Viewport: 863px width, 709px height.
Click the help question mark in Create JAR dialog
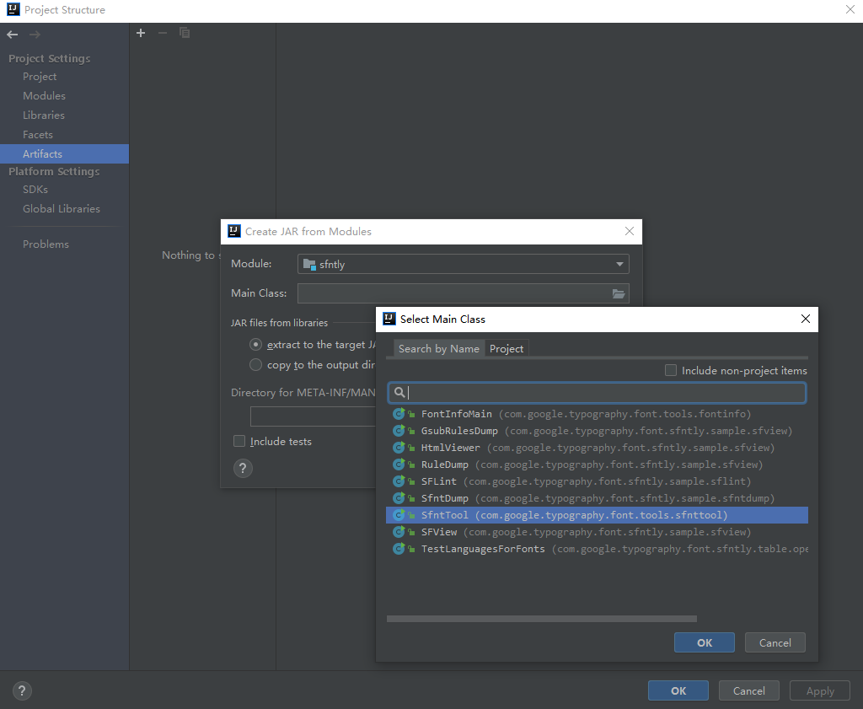point(243,468)
